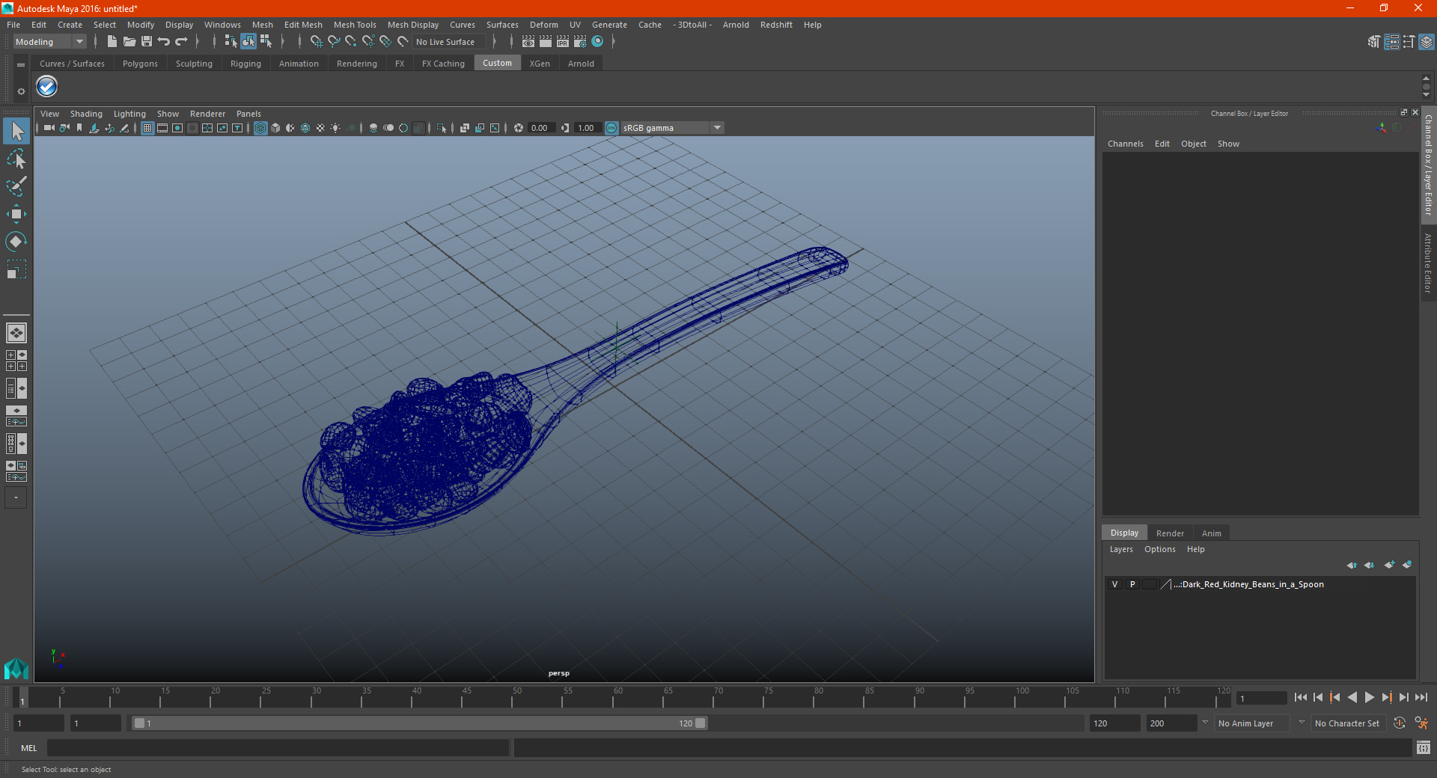Undo the last action

[164, 42]
